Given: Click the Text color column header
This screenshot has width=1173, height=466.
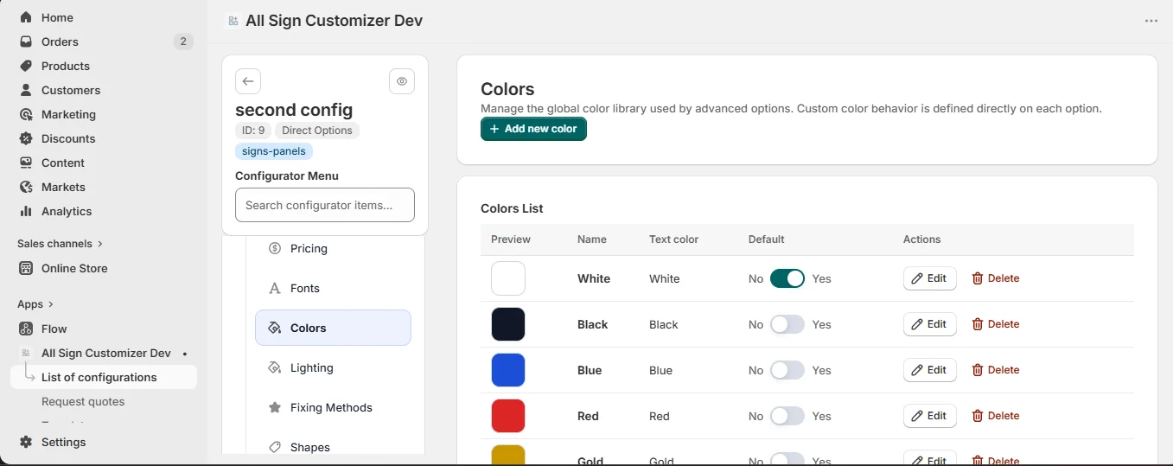Looking at the screenshot, I should point(674,239).
